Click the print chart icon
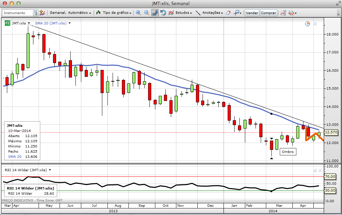This screenshot has width=342, height=215. (291, 13)
